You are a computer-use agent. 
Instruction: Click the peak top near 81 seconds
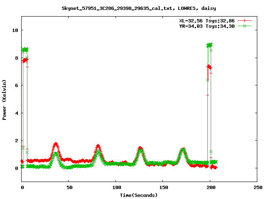pyautogui.click(x=98, y=146)
